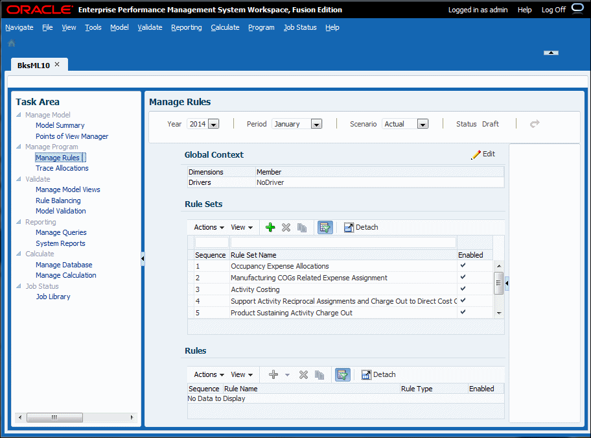This screenshot has width=591, height=438.
Task: Open the Job Status menu
Action: 300,27
